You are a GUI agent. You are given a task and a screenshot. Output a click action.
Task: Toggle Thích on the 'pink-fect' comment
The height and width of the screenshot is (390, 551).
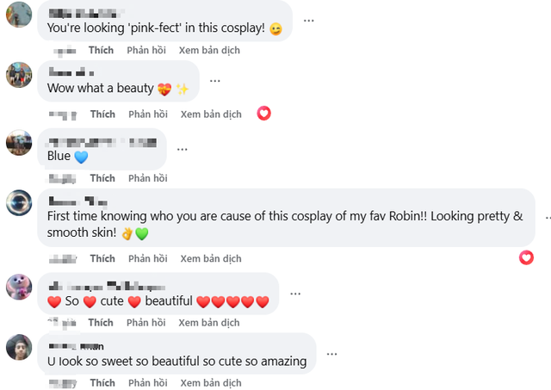click(x=101, y=51)
